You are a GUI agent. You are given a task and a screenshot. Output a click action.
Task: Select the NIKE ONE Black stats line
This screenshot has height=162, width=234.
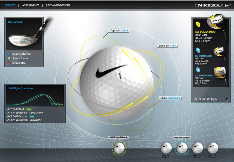pos(25,113)
